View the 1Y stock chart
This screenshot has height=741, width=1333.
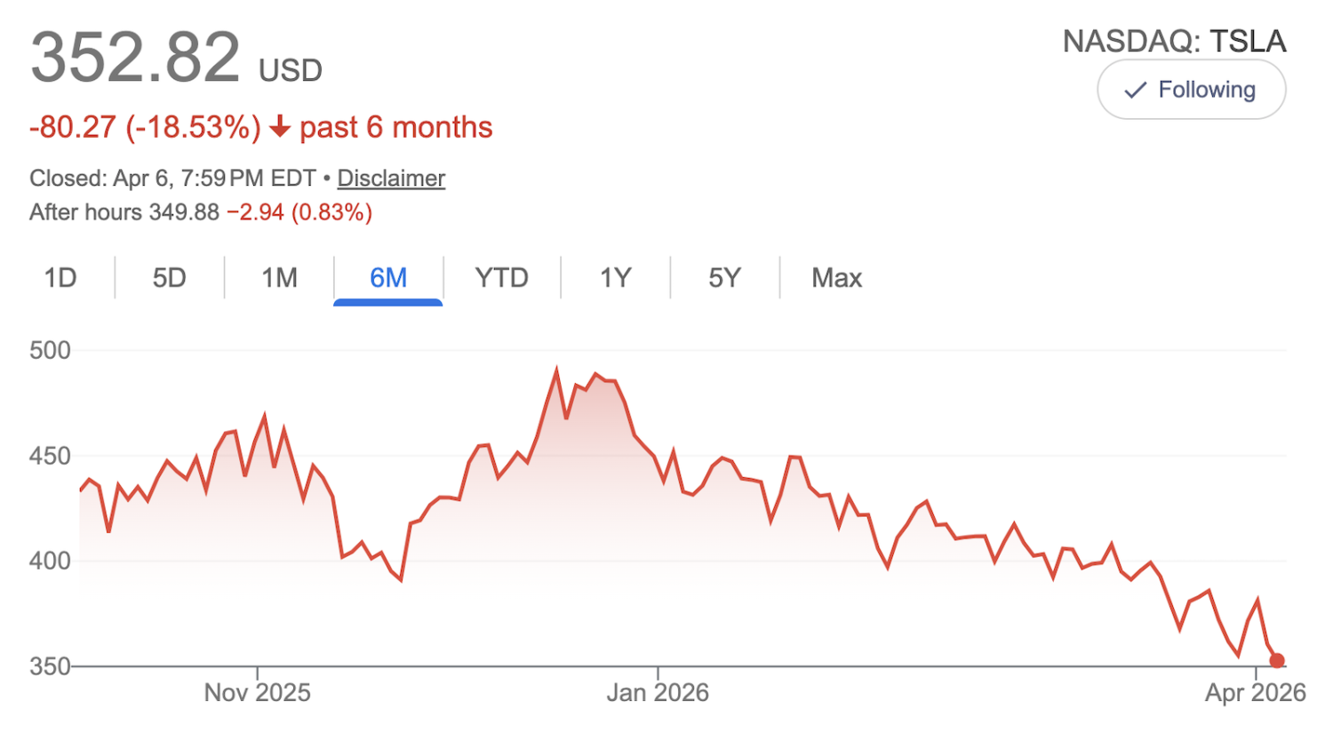coord(614,277)
